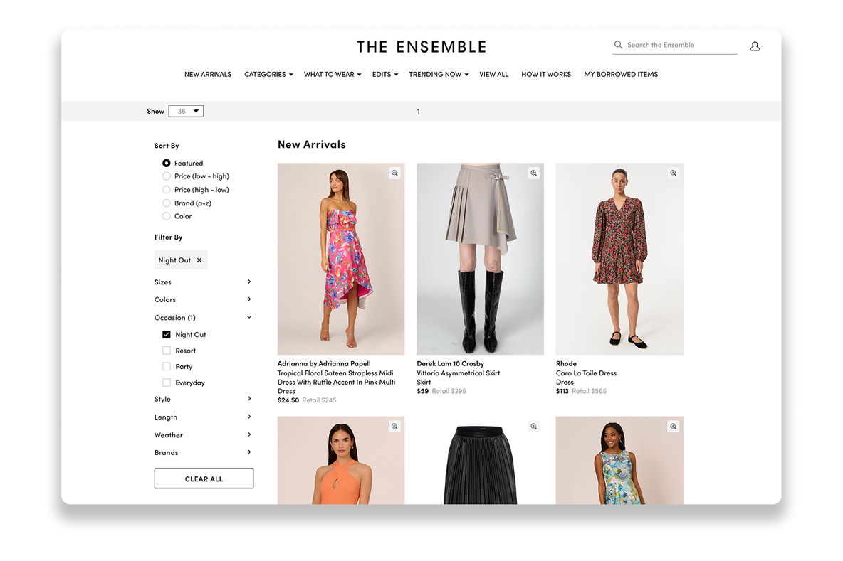Expand the Brands filter section
Viewport: 843px width, 561px height.
point(203,452)
